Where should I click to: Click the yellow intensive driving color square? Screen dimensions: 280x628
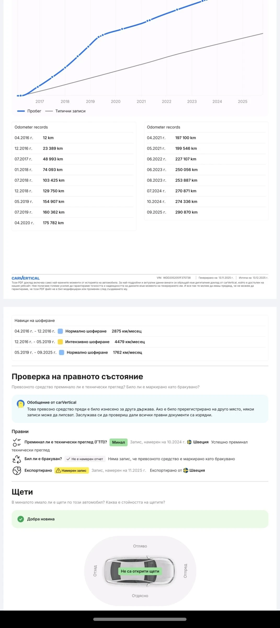click(x=60, y=342)
